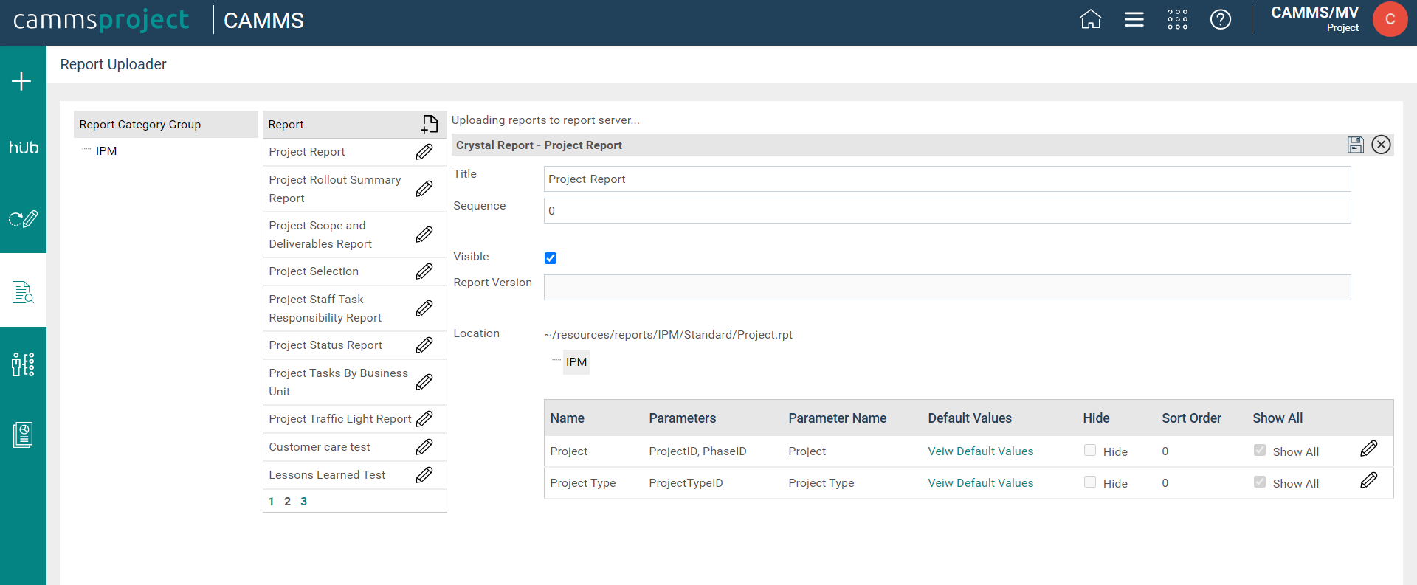Screen dimensions: 1417x585
Task: Open the refresh-pencil sidebar icon
Action: 23,218
